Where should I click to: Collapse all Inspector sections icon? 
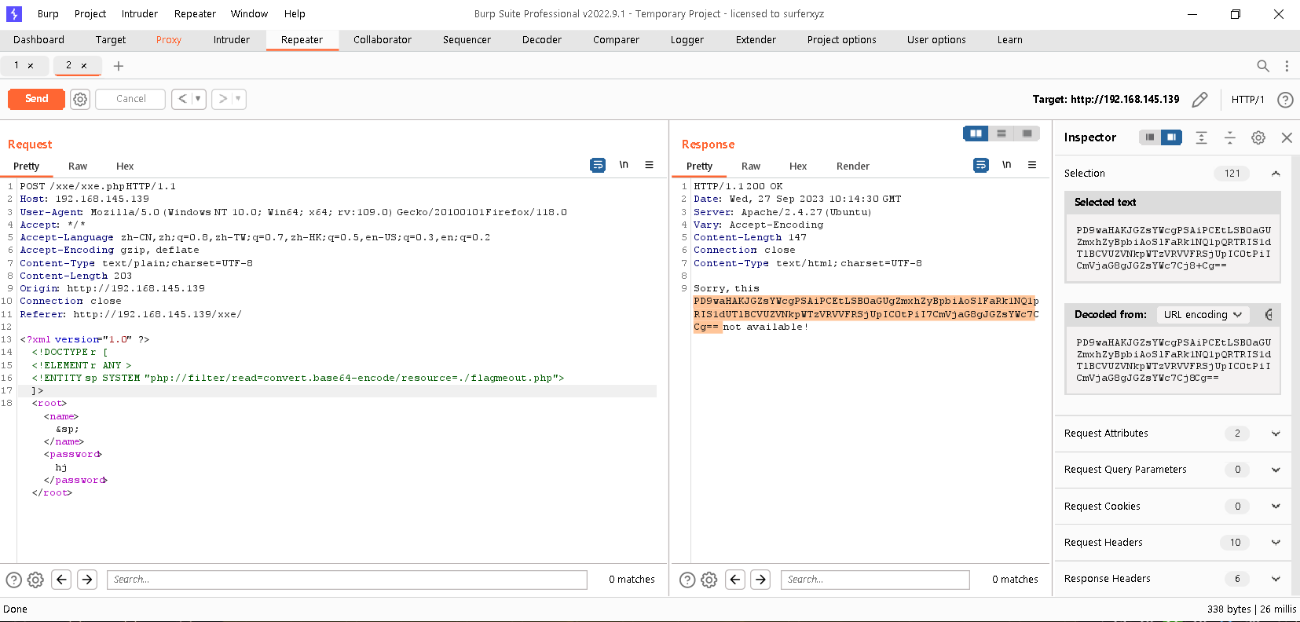1230,137
